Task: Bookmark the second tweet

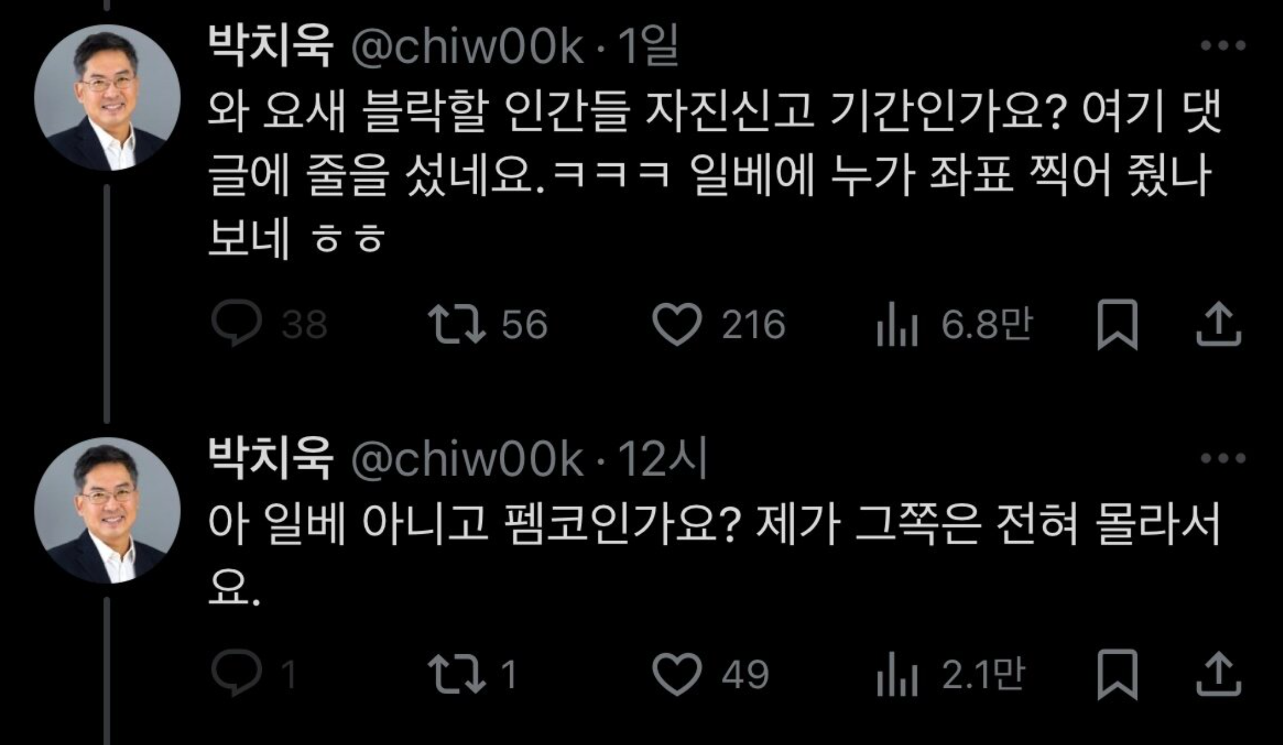Action: (x=1117, y=674)
